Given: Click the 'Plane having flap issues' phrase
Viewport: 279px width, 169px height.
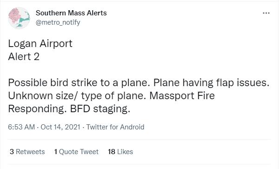Looking at the screenshot, I should tap(211, 83).
